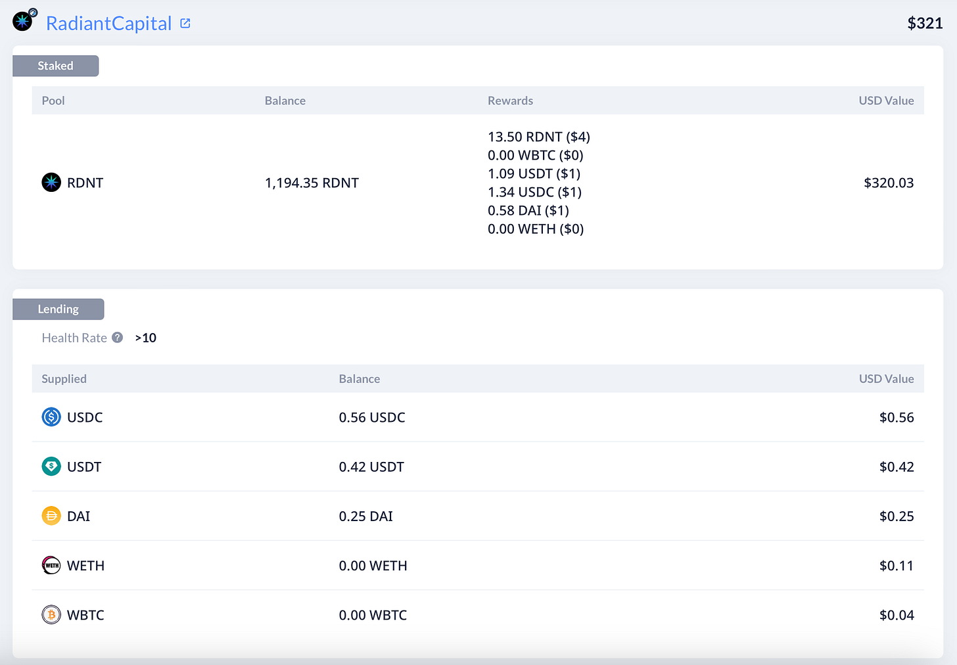Click the Staked table's USD Value header
Screen dimensions: 957x665
(x=886, y=101)
